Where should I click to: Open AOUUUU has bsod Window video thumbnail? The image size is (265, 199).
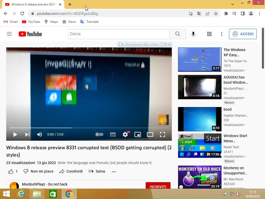coord(200,87)
